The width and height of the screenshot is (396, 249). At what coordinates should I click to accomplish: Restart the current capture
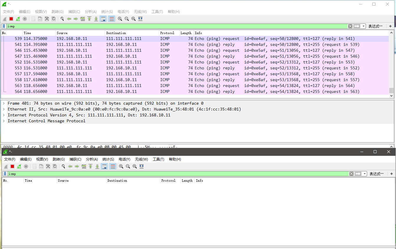pos(18,19)
